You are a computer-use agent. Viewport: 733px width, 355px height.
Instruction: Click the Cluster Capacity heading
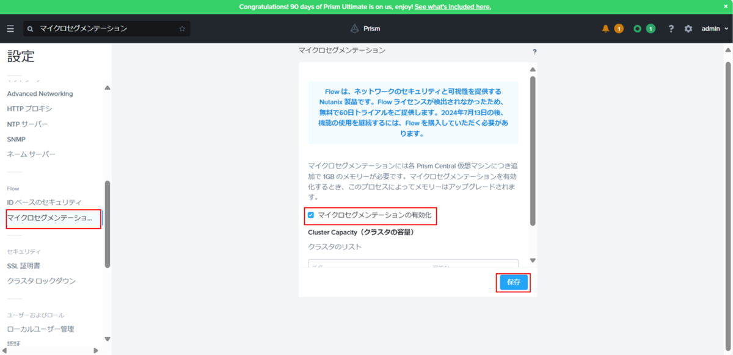pos(361,232)
